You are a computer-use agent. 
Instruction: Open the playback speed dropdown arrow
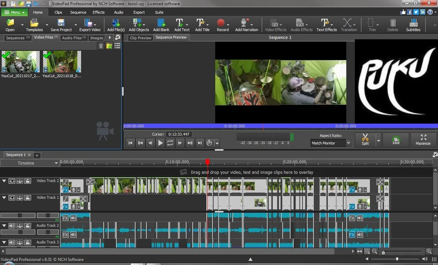pos(217,143)
